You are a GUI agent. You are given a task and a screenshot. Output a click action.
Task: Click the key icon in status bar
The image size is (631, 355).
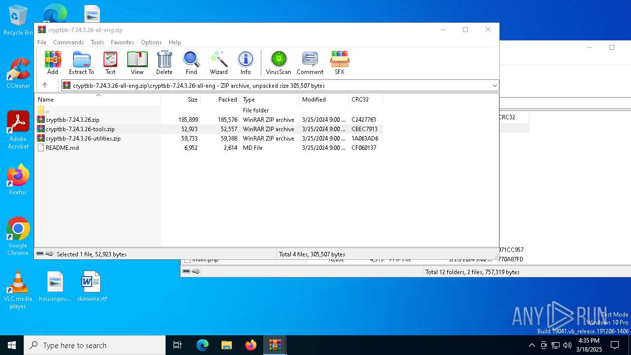pos(49,254)
